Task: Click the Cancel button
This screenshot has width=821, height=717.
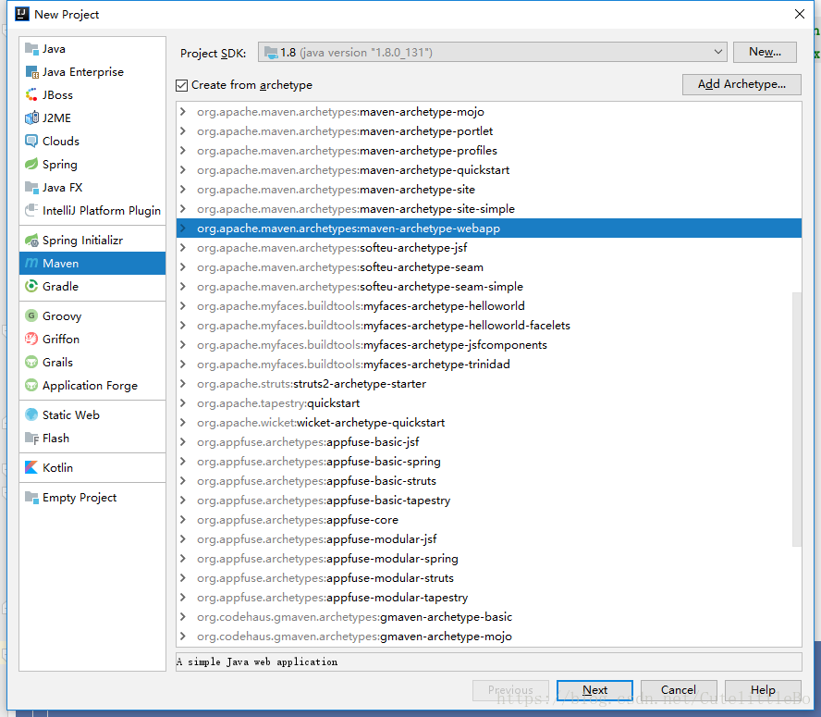Action: coord(679,690)
